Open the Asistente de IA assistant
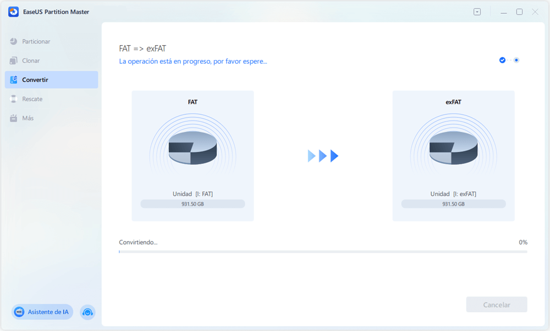 [42, 312]
